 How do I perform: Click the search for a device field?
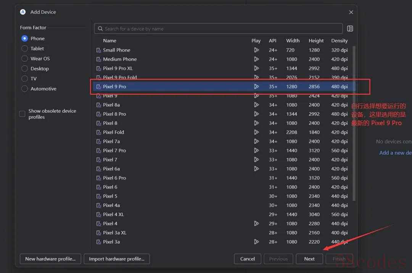[x=218, y=28]
